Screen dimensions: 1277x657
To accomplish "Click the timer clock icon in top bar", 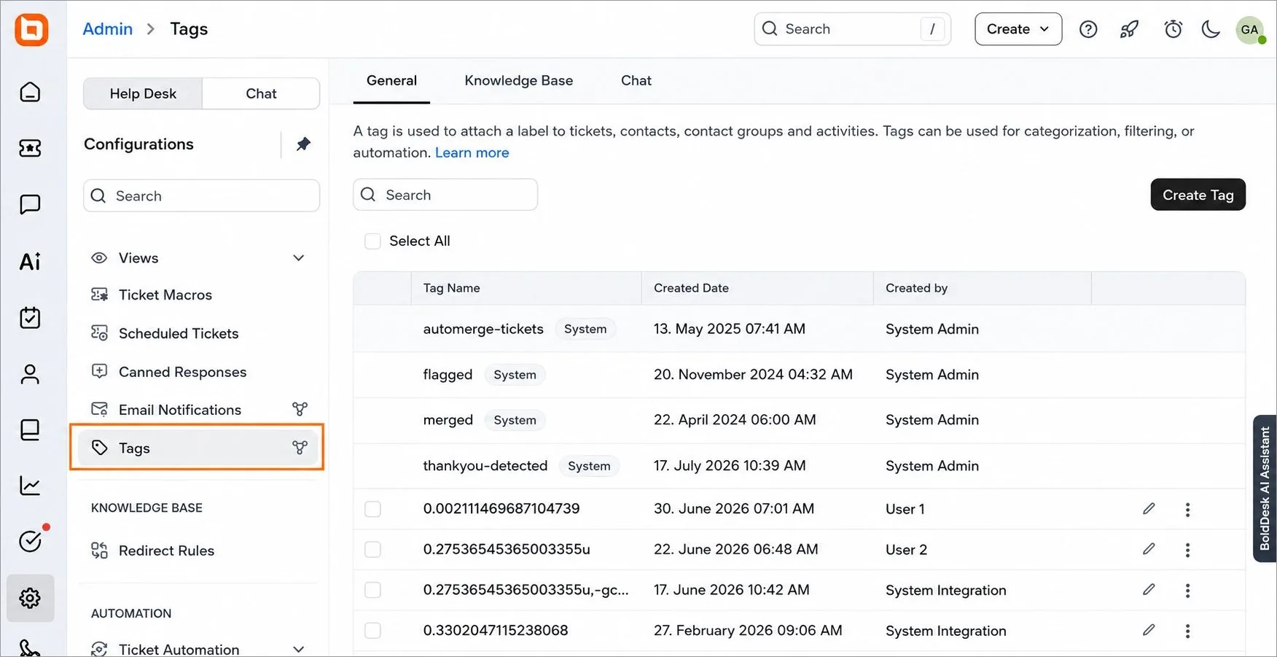I will 1173,29.
